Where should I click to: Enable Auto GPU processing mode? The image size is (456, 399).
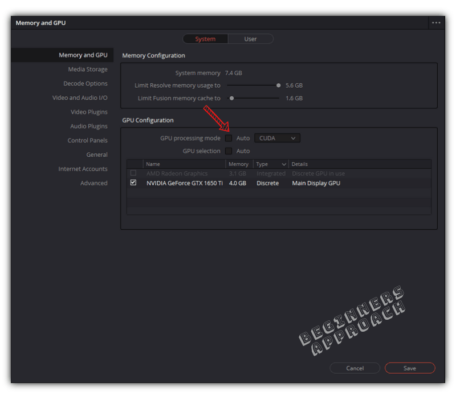pos(229,138)
